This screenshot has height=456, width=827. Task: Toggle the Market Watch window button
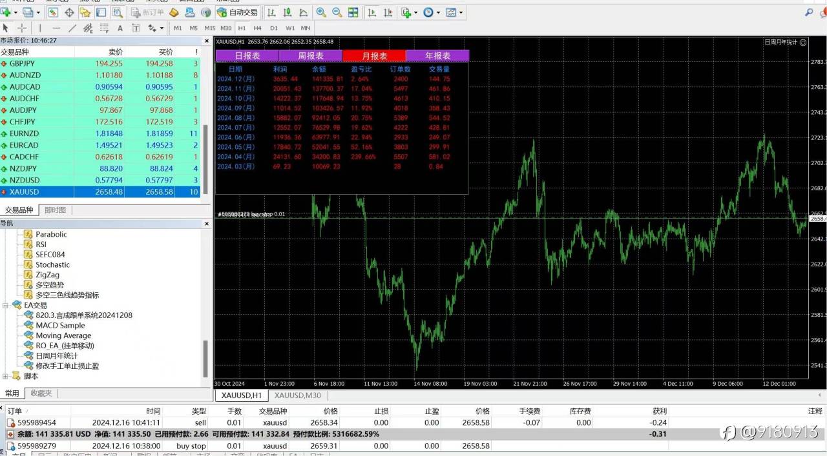coord(53,12)
